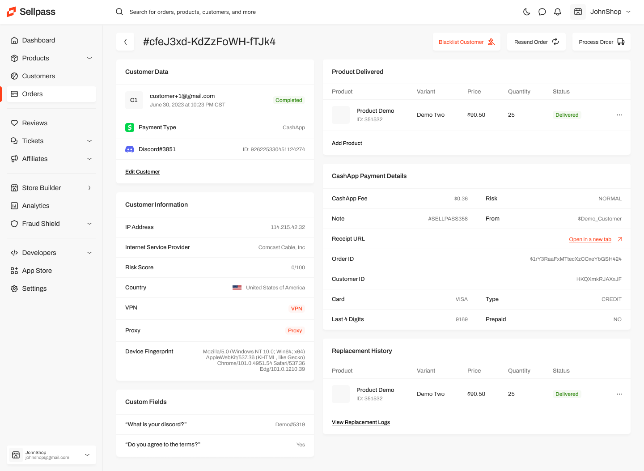Select Orders in the sidebar
Image resolution: width=644 pixels, height=471 pixels.
click(33, 94)
